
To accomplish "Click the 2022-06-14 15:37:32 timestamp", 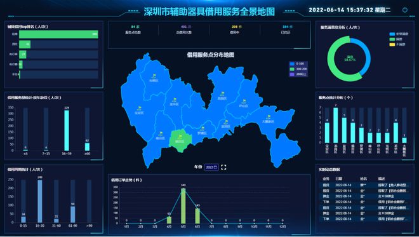I will pos(341,10).
